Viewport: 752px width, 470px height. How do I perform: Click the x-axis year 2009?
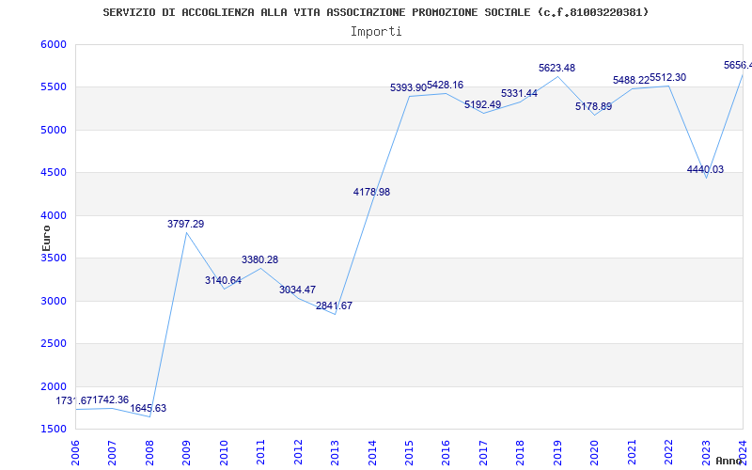tap(186, 453)
